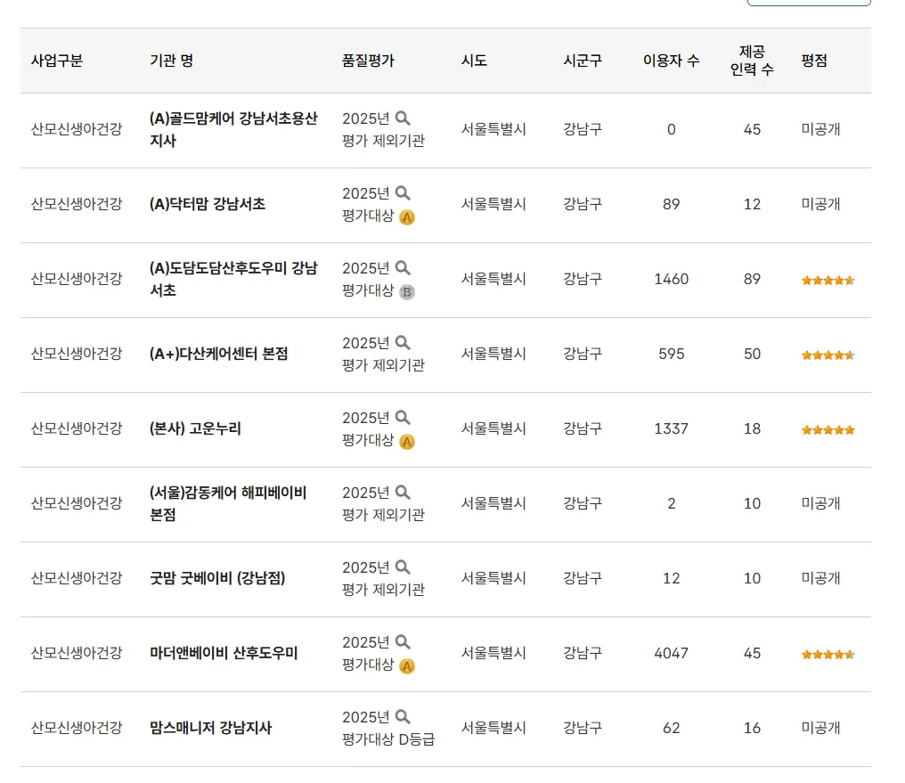Click magnifier icon for 맘스매니저 강남지사
Image resolution: width=905 pixels, height=783 pixels.
click(x=403, y=716)
